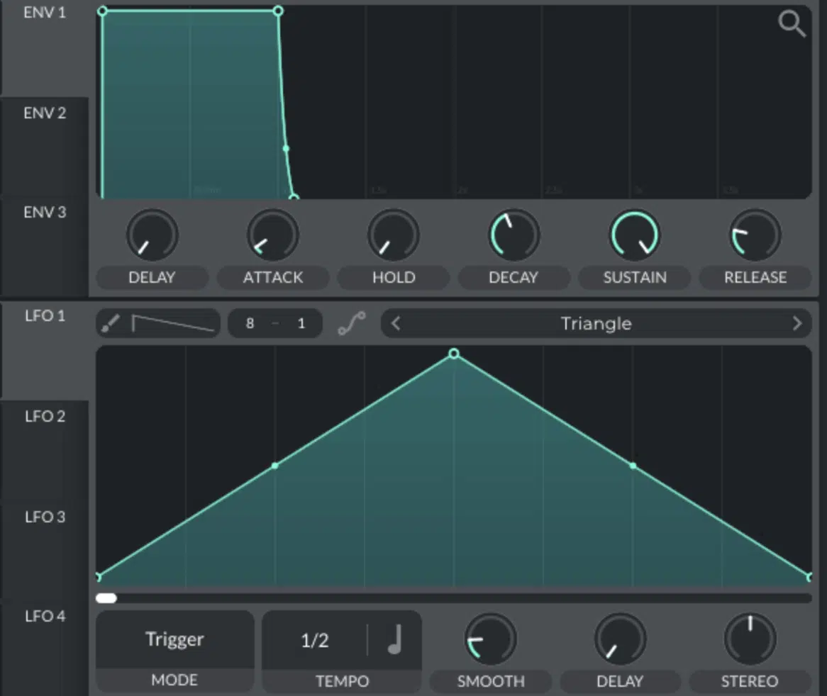Switch to the ENV 2 tab
The image size is (827, 696).
tap(43, 113)
